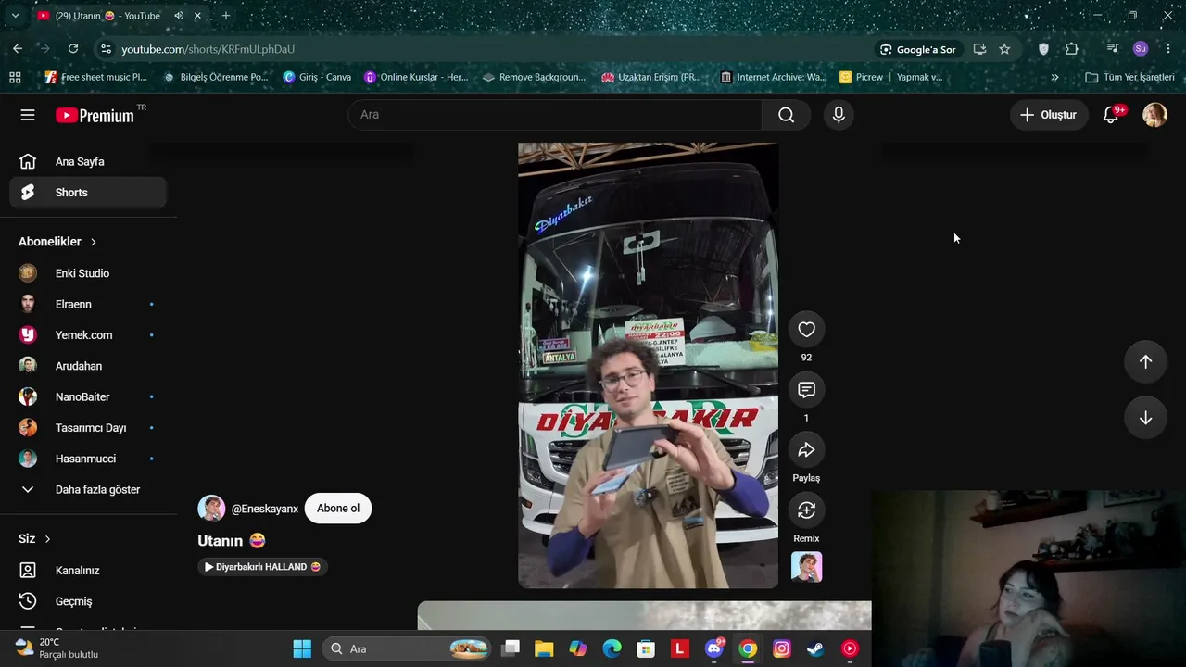
Task: Open Geçmiş watch history
Action: [88, 601]
